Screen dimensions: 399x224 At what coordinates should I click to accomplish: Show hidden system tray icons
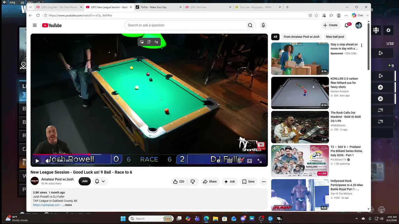click(x=357, y=219)
